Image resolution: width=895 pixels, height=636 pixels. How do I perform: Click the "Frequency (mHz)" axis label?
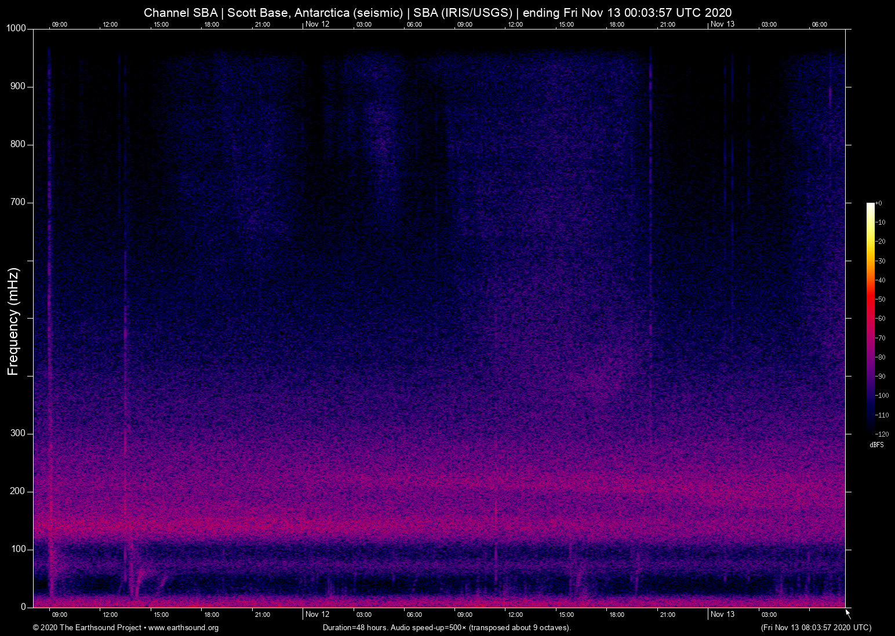coord(13,321)
